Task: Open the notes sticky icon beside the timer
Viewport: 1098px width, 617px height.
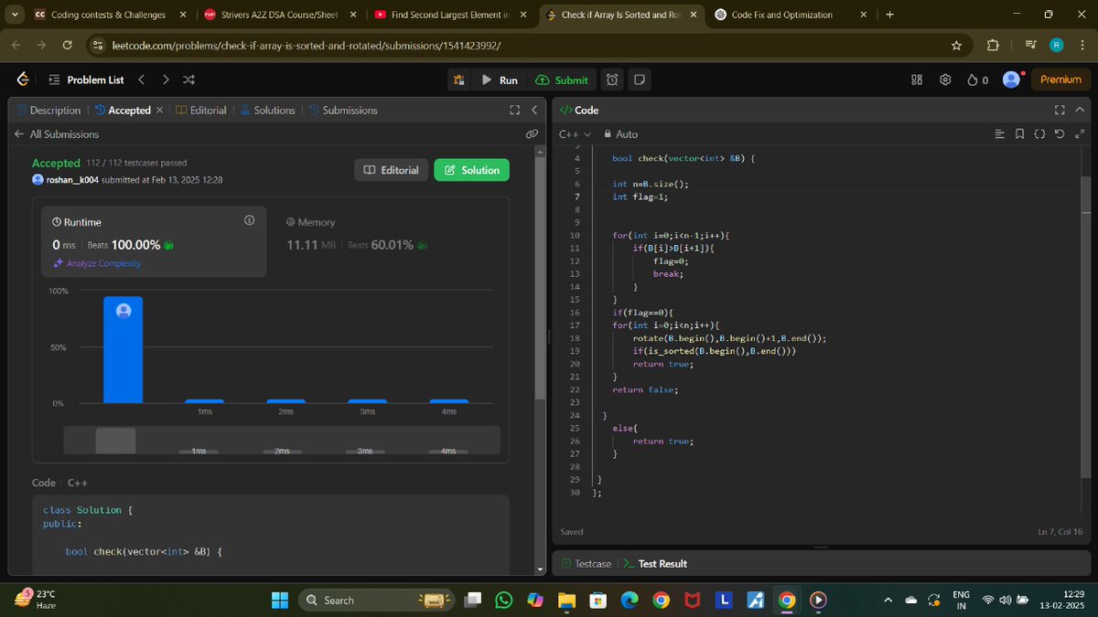Action: click(639, 80)
